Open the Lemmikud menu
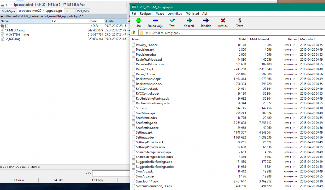The width and height of the screenshot is (325, 190). (x=175, y=13)
